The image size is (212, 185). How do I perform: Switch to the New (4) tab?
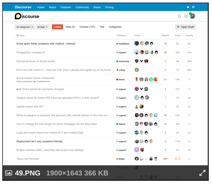tap(70, 27)
